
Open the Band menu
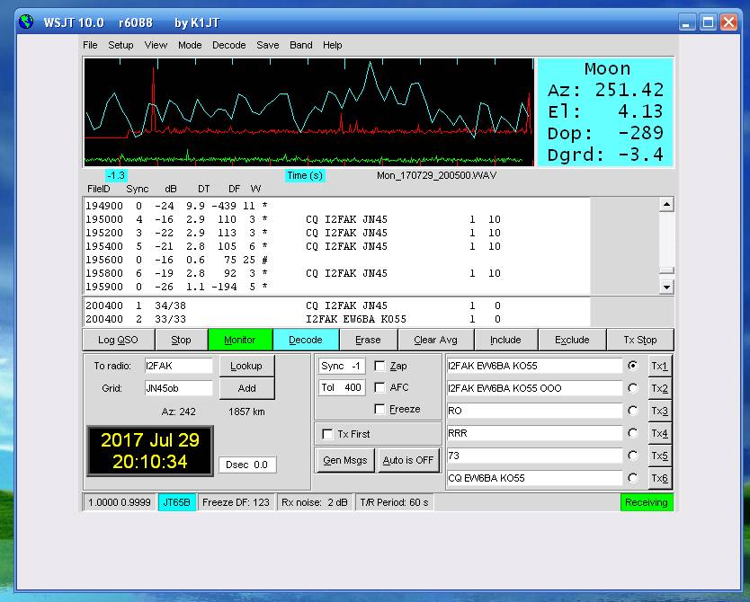pos(301,45)
